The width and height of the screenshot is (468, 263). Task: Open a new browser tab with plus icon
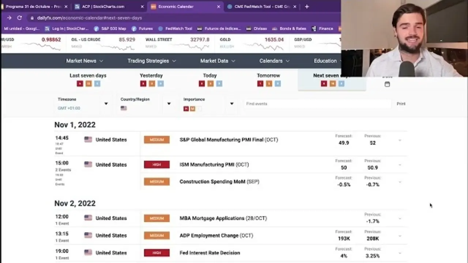point(307,7)
